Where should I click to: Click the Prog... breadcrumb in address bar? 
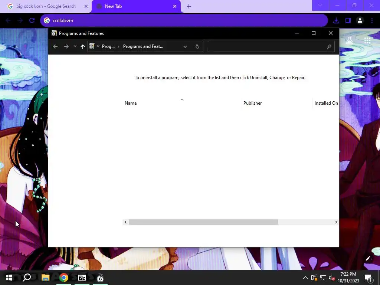[108, 46]
